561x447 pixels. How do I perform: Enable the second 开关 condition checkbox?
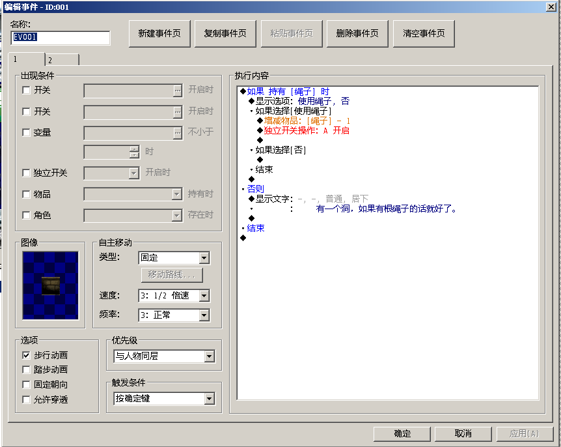click(x=26, y=111)
